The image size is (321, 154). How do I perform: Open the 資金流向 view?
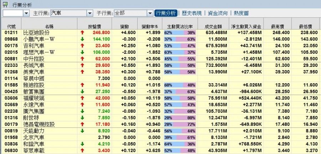218,13
